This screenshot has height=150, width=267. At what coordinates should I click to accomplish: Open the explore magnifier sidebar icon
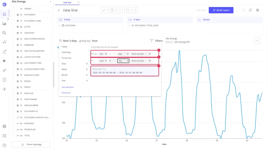pyautogui.click(x=4, y=33)
